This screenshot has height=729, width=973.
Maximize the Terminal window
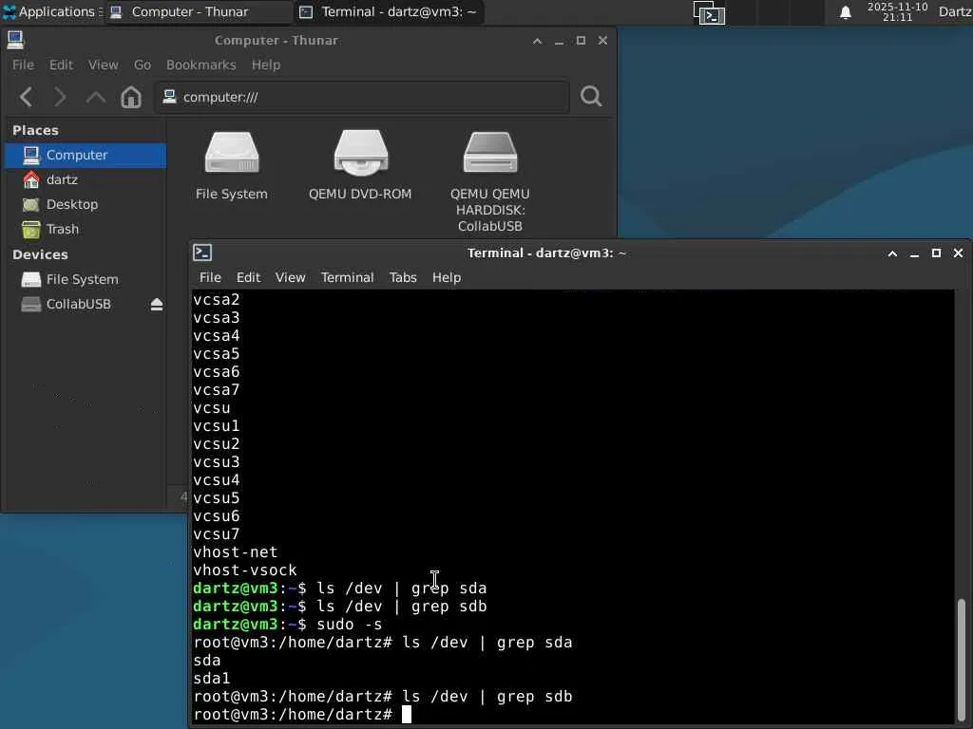pyautogui.click(x=936, y=252)
